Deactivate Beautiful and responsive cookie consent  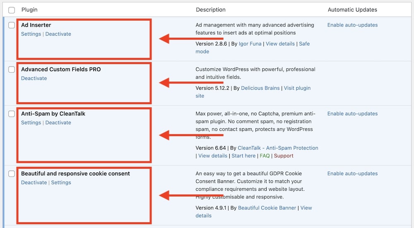tap(34, 182)
